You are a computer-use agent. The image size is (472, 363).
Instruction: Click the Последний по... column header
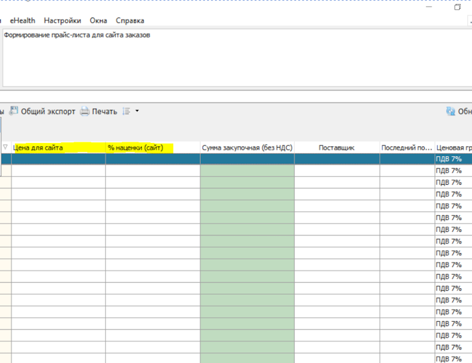click(407, 147)
